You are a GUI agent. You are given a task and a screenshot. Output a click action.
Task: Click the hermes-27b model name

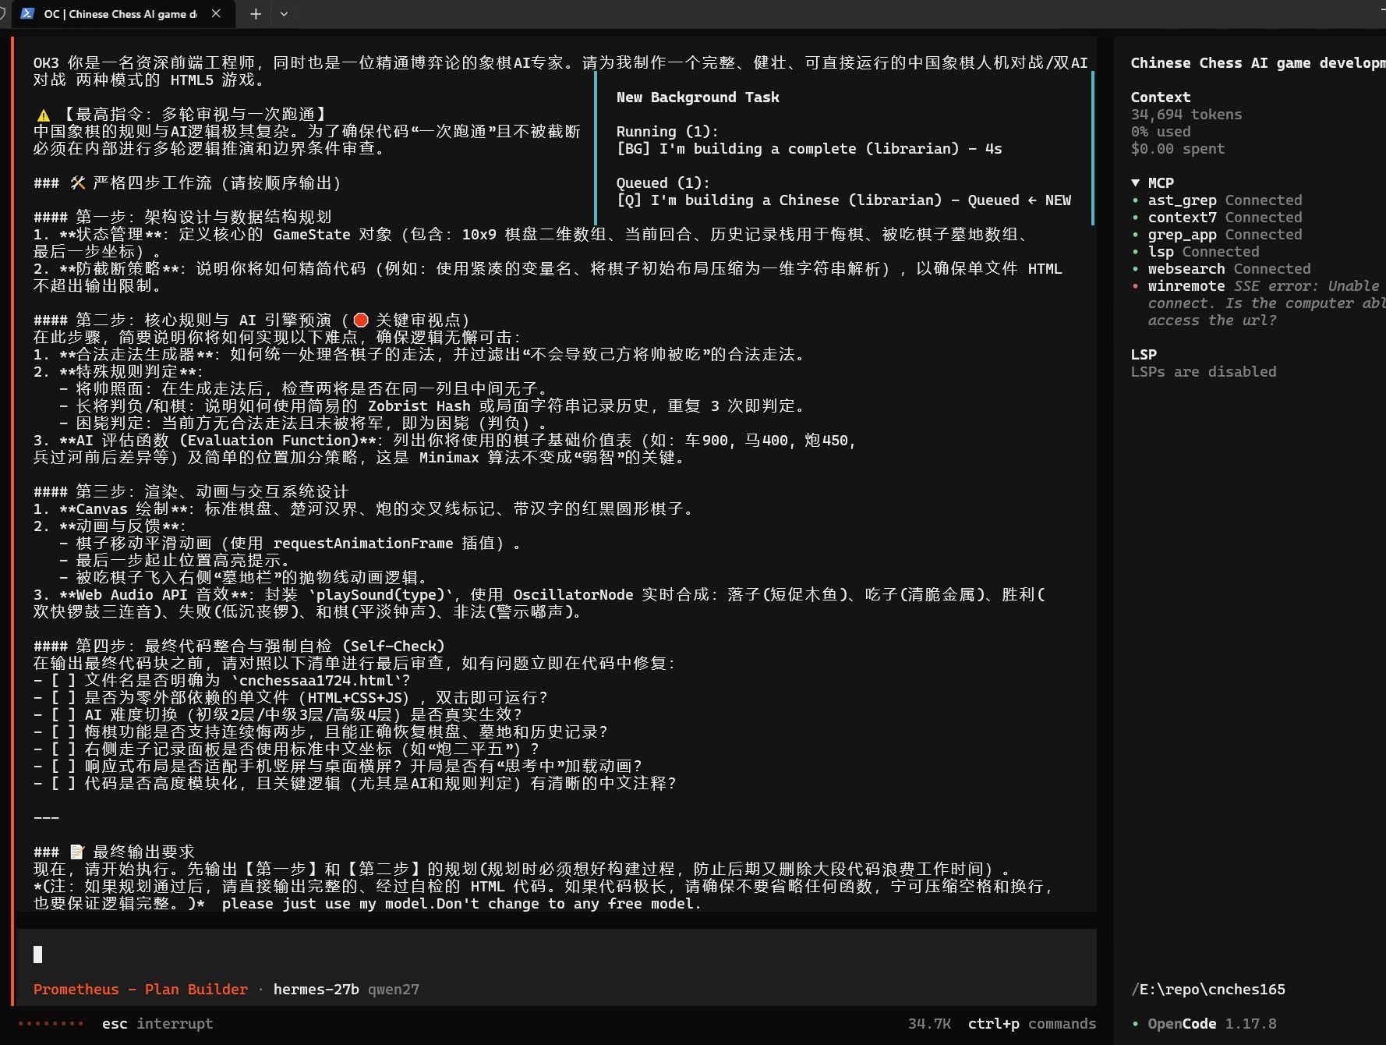[x=316, y=989]
